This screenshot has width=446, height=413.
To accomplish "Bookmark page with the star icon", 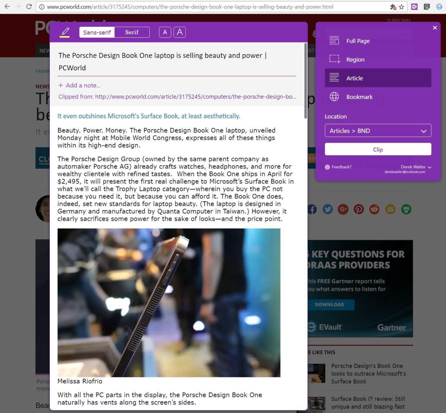I will pyautogui.click(x=401, y=7).
